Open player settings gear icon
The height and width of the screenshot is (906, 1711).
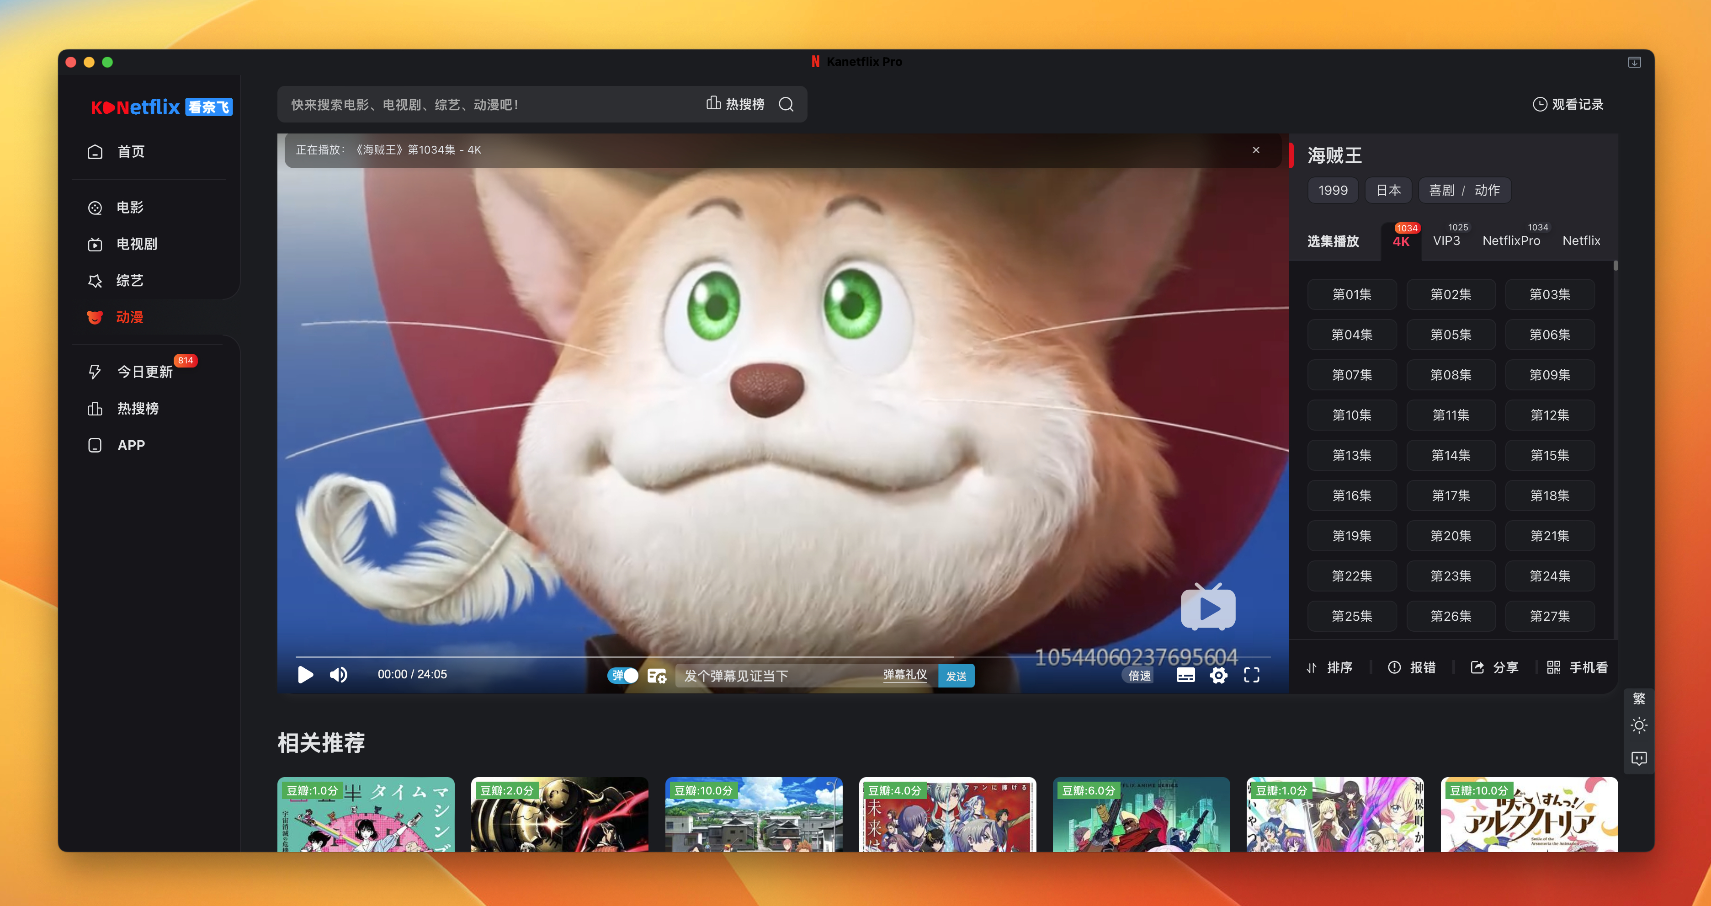[1218, 676]
